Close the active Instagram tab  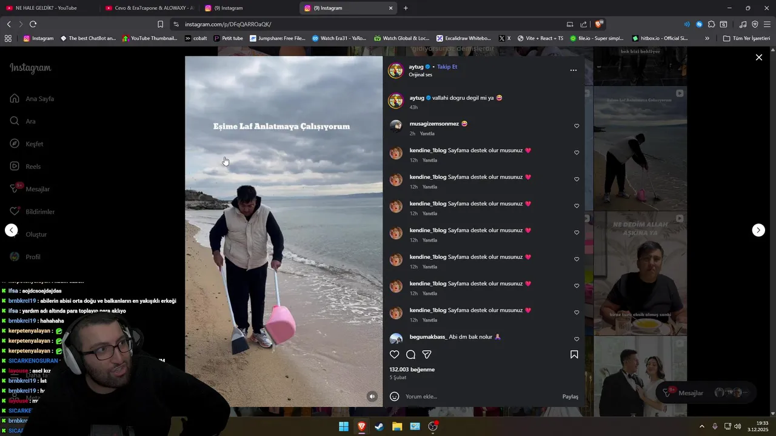[390, 8]
